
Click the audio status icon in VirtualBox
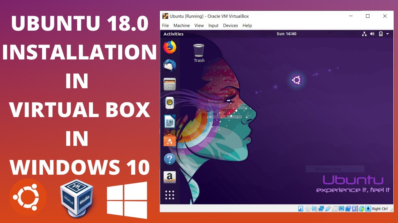point(315,208)
